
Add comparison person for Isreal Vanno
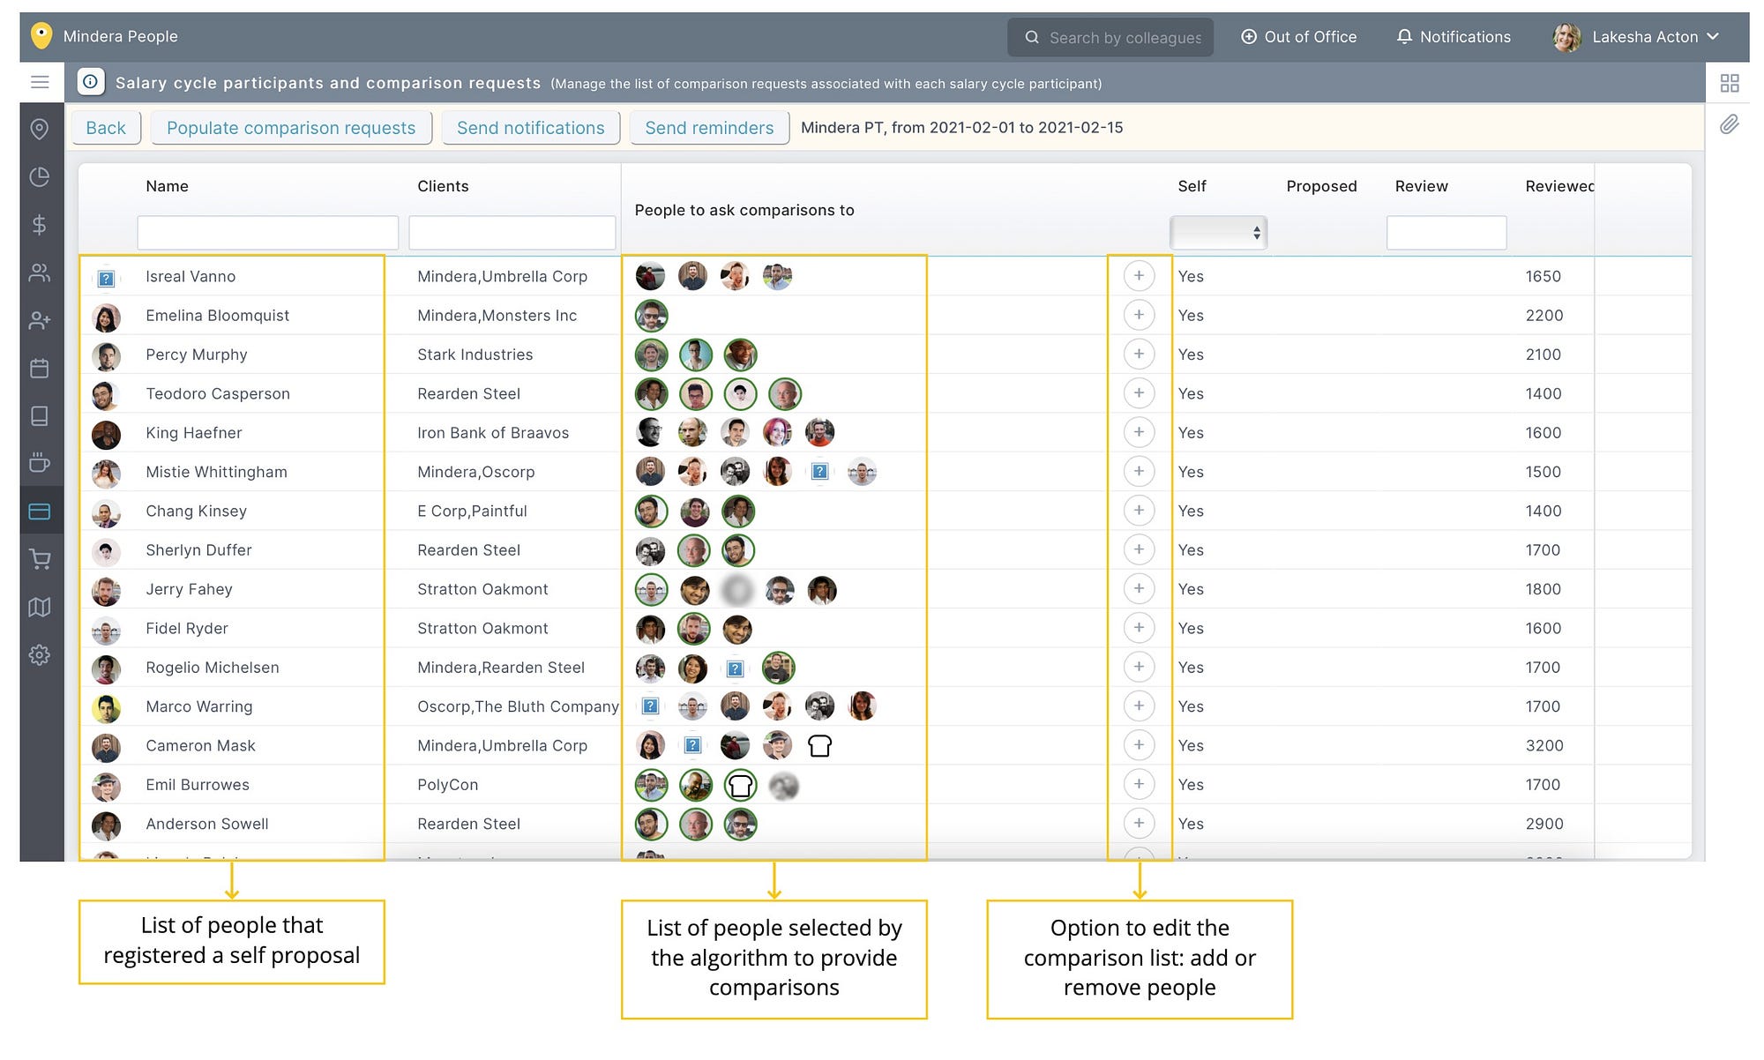(x=1139, y=276)
